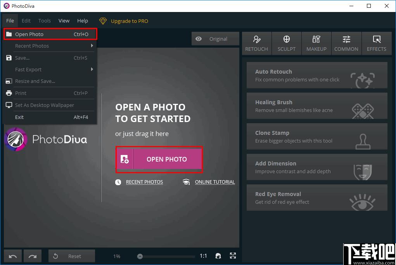The image size is (396, 265).
Task: Click the fit-to-screen expand icon
Action: pyautogui.click(x=233, y=256)
